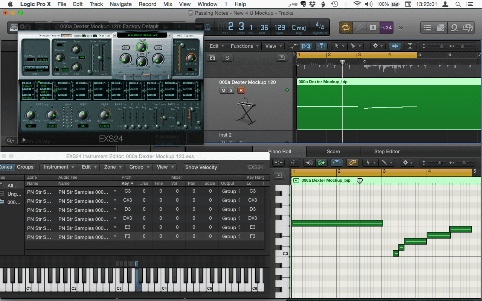Click the EXS24 button in instrument editor
The image size is (482, 301).
click(x=255, y=167)
